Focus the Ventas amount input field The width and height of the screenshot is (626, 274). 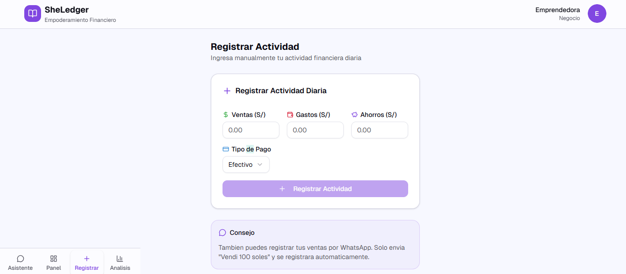coord(251,130)
